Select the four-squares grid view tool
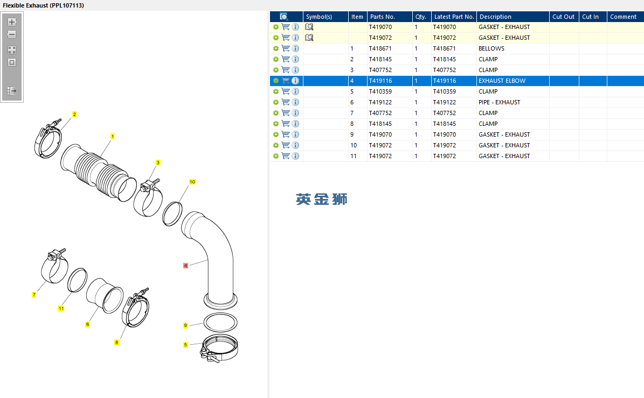 tap(12, 50)
